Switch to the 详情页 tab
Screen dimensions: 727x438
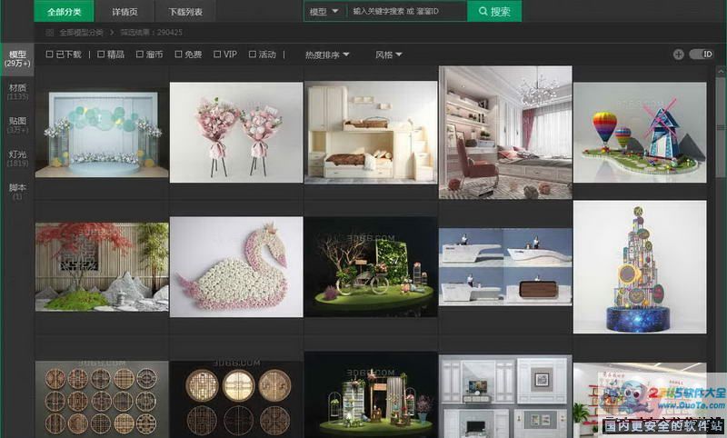click(x=125, y=12)
